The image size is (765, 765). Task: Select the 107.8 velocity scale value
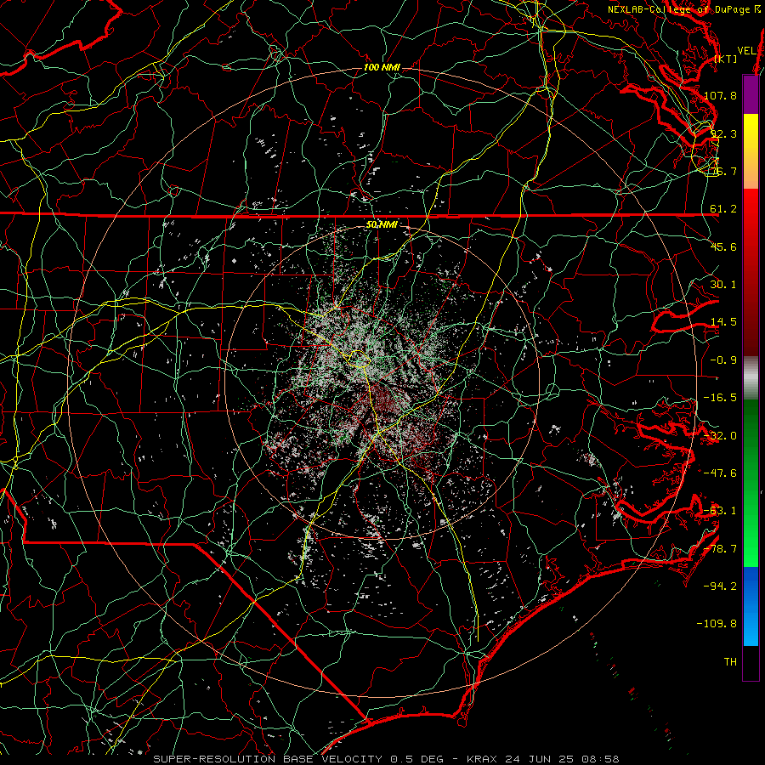(x=720, y=95)
